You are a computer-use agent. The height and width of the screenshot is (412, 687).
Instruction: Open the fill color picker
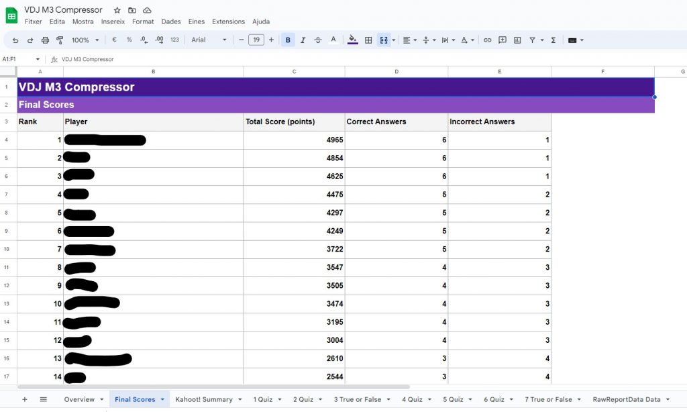[353, 40]
